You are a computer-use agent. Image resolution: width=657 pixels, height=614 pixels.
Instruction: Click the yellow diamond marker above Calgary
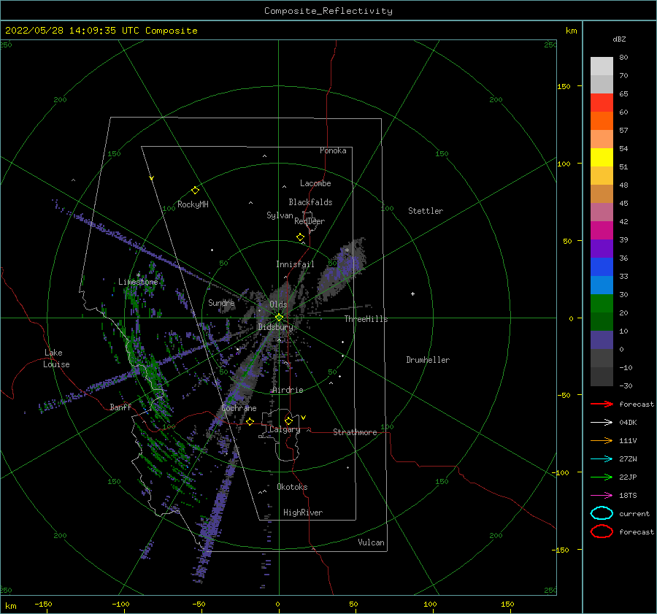coord(288,421)
